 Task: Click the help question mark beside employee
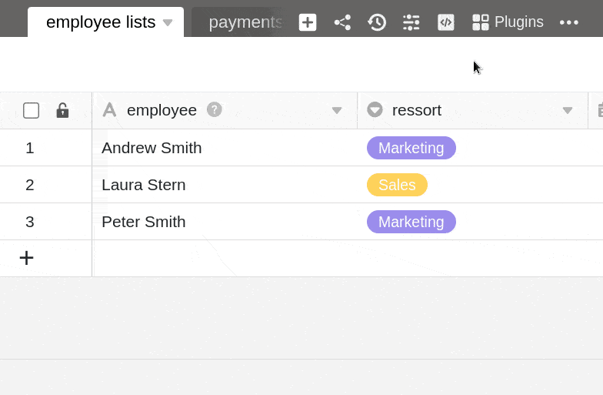click(215, 109)
